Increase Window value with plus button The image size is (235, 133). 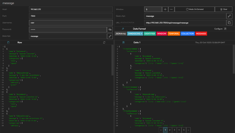165,9
